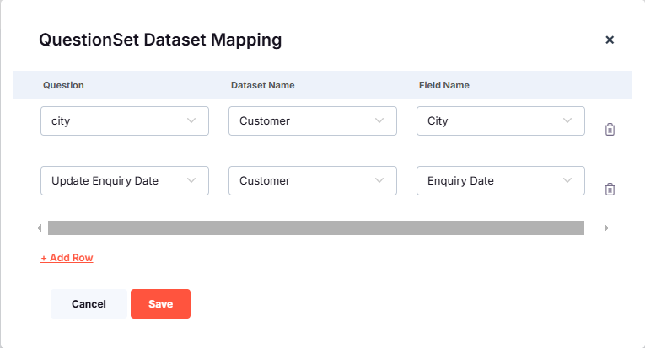645x348 pixels.
Task: Delete the city mapping row
Action: point(610,130)
